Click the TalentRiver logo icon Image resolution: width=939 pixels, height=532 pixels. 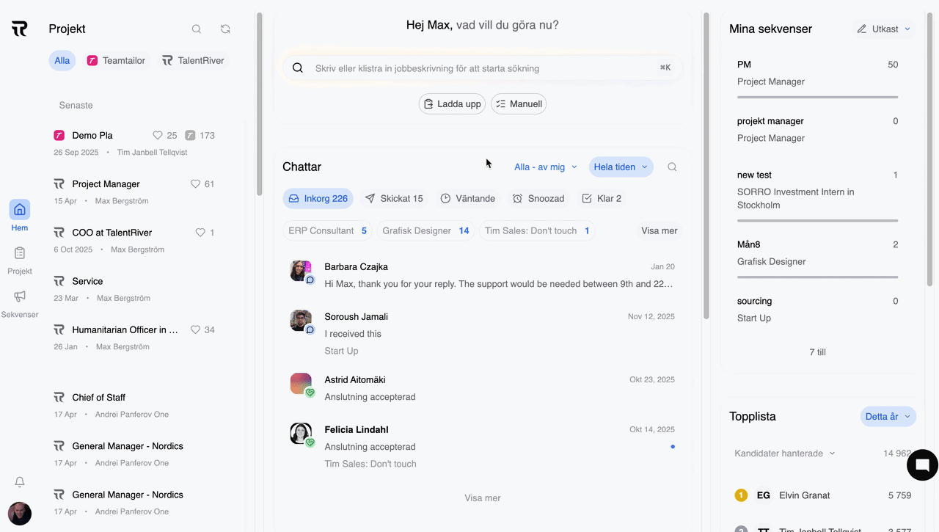coord(20,29)
